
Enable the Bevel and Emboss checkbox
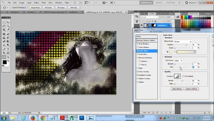(x=137, y=58)
